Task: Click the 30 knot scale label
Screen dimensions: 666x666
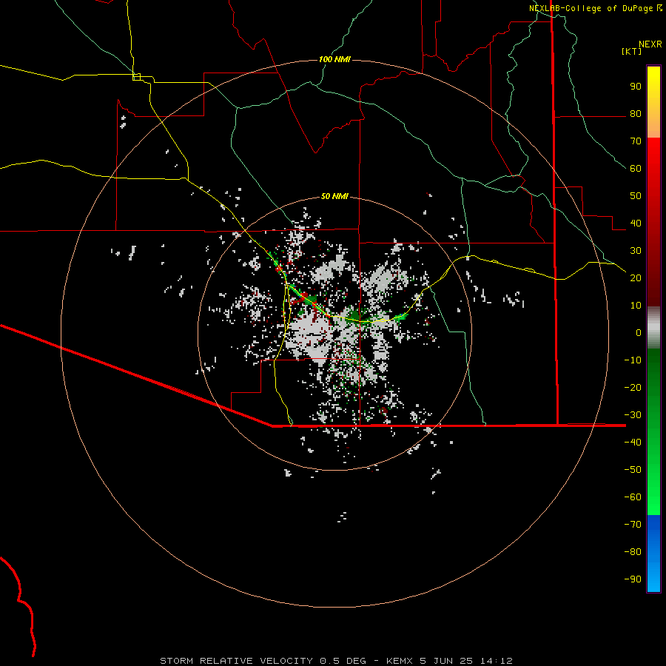Action: (x=636, y=251)
